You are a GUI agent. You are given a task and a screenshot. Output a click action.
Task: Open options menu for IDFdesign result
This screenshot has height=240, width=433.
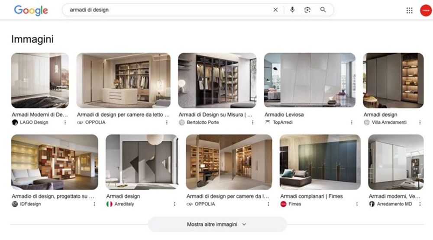click(x=94, y=204)
